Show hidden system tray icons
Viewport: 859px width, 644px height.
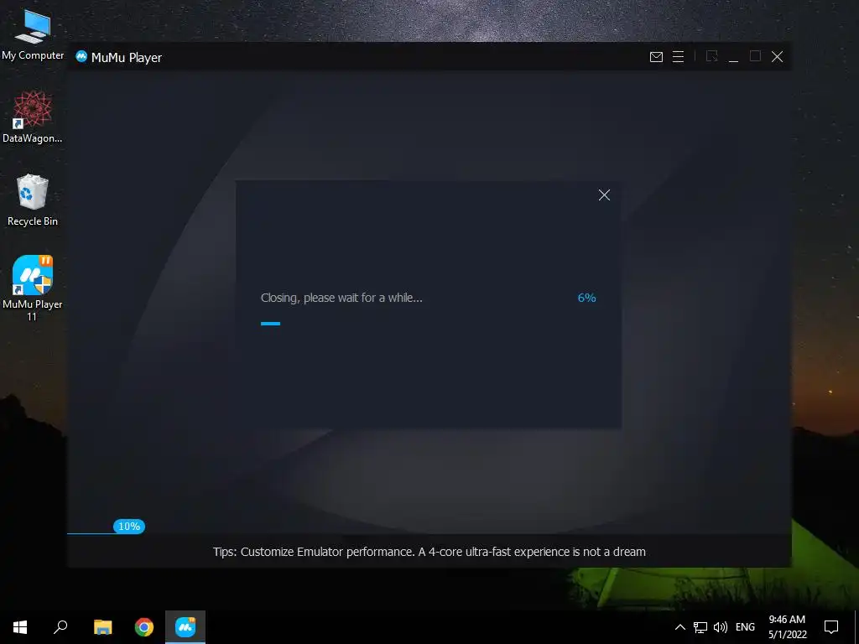(x=679, y=627)
